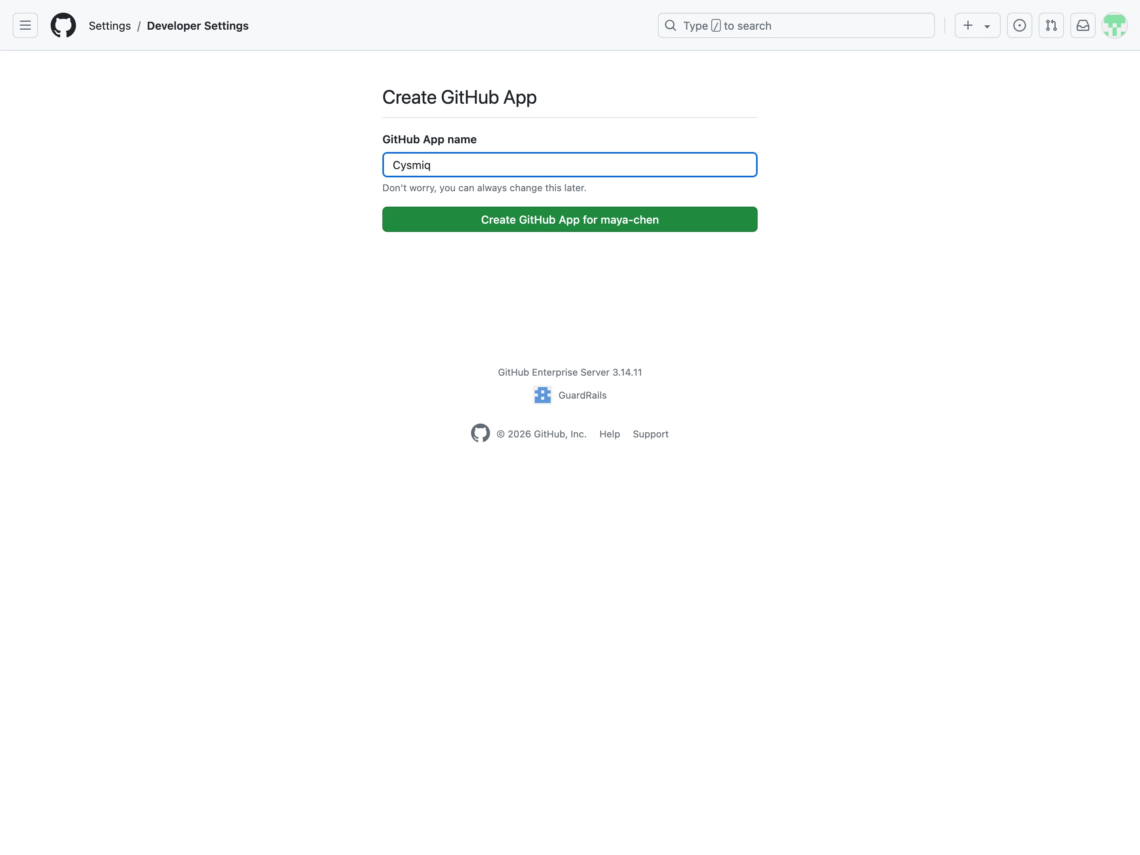Viewport: 1140px width, 855px height.
Task: Click the GuardRails icon in footer
Action: 542,395
